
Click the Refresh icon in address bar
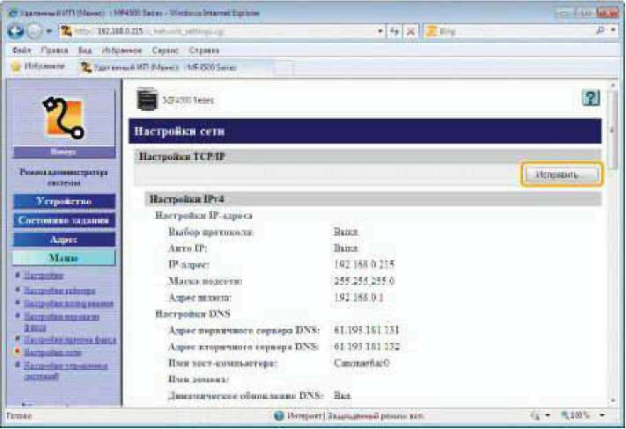pyautogui.click(x=393, y=32)
